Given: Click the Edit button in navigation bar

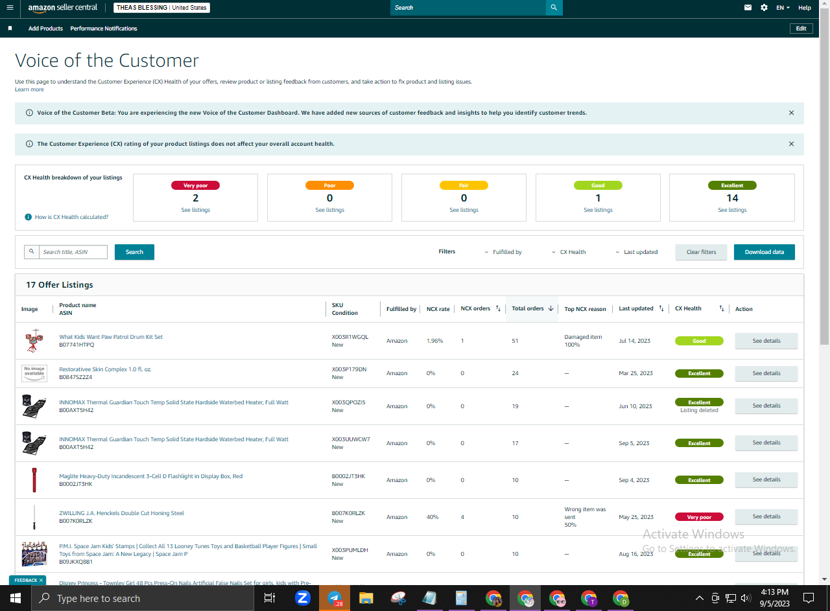Looking at the screenshot, I should click(x=801, y=29).
